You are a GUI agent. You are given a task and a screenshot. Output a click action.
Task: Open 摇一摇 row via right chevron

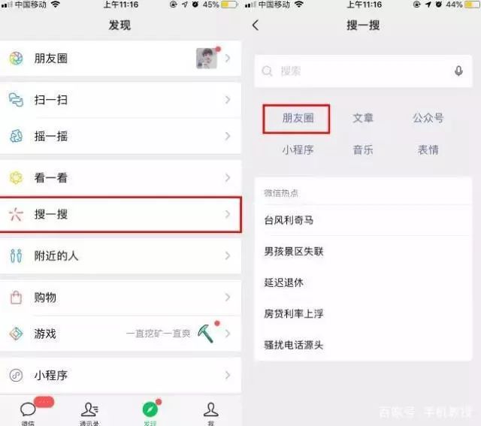[x=227, y=136]
